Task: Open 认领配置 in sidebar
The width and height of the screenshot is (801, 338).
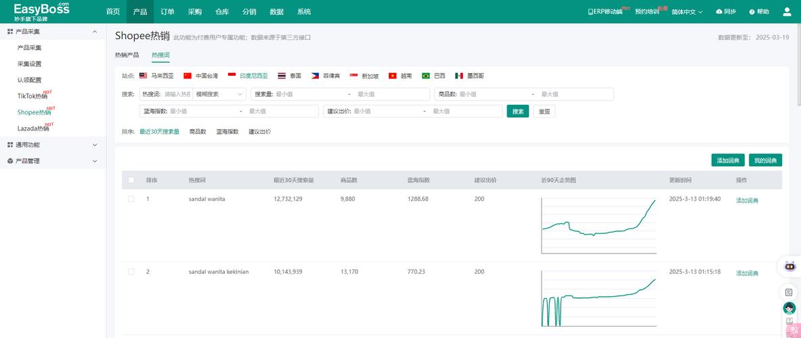Action: coord(29,80)
